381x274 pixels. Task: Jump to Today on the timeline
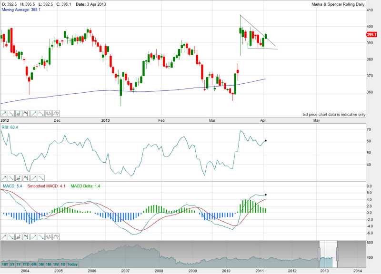(x=72, y=264)
